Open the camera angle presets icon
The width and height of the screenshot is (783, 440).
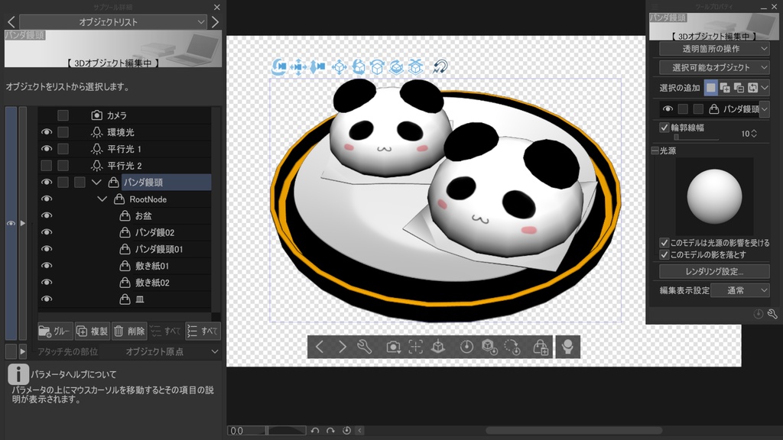coord(393,347)
